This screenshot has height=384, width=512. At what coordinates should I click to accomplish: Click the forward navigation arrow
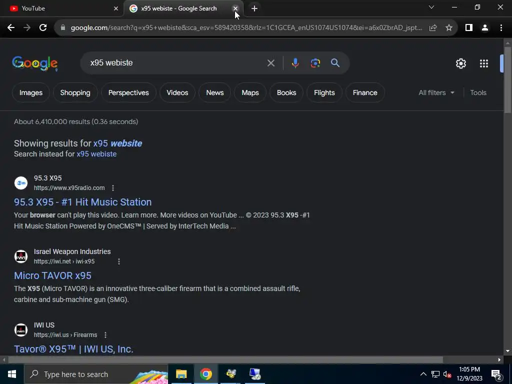(x=27, y=28)
